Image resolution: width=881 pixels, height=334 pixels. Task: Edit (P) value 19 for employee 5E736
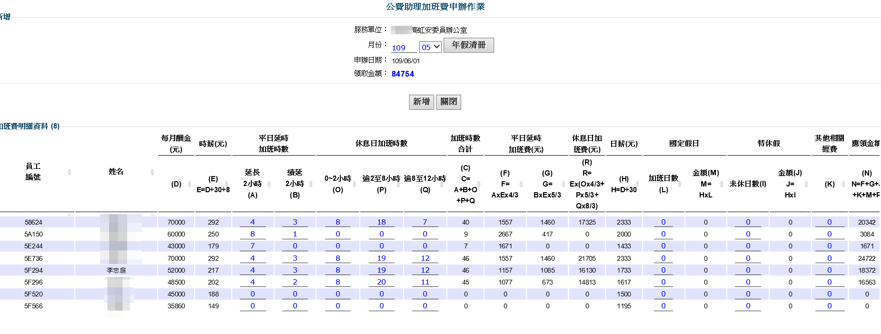382,258
